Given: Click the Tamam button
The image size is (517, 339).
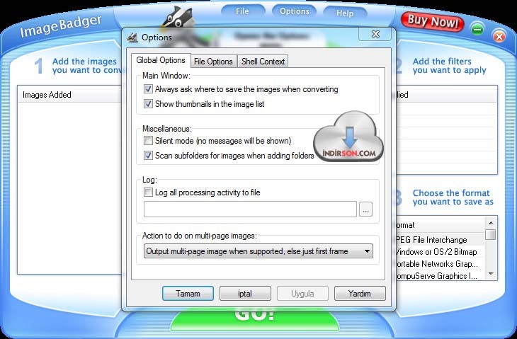Looking at the screenshot, I should (x=188, y=294).
